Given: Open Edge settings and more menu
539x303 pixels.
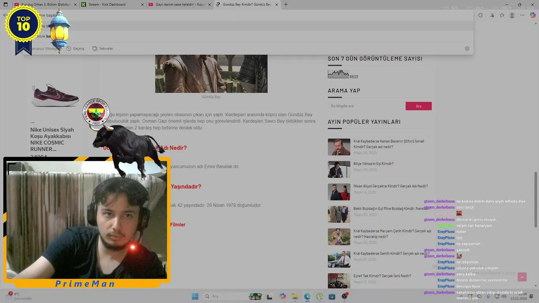Looking at the screenshot, I should (x=523, y=15).
